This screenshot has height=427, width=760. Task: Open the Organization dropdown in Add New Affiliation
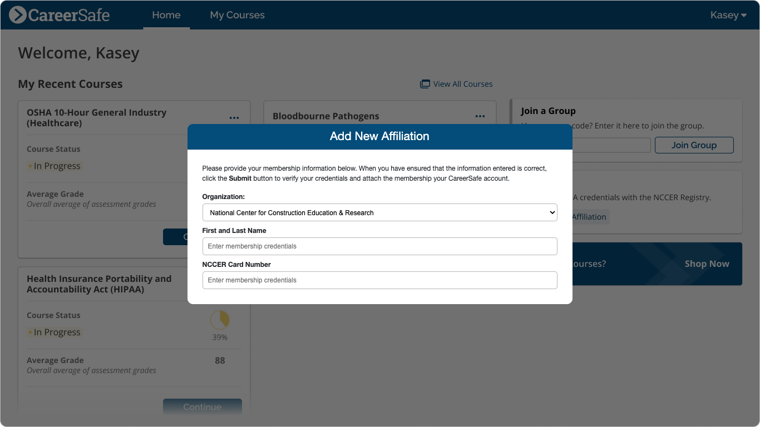click(379, 212)
